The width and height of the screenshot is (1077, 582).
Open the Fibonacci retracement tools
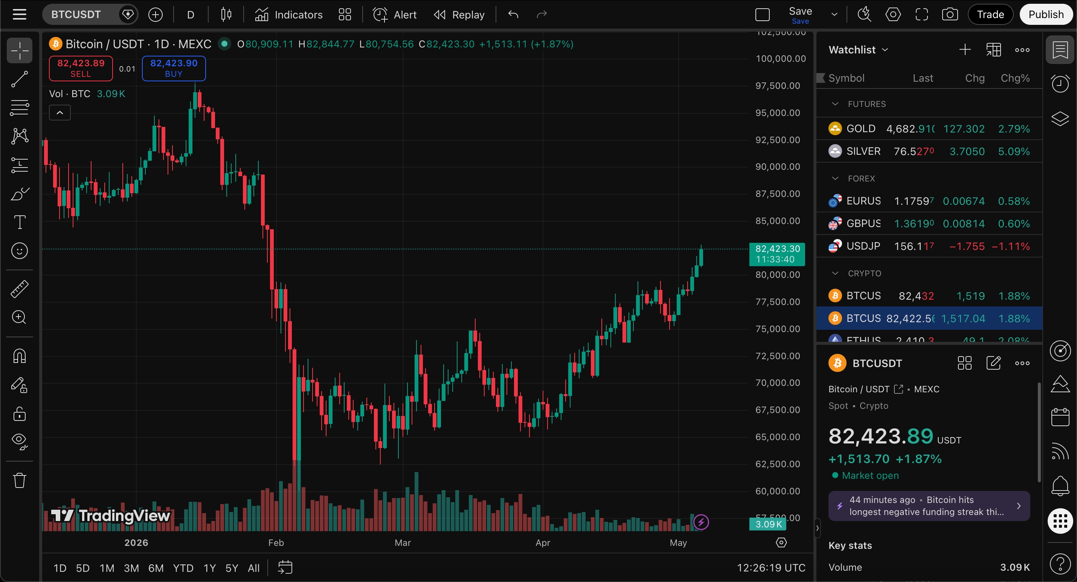(19, 107)
